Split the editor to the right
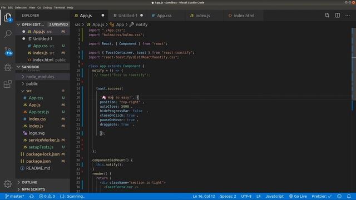The image size is (356, 200). [338, 16]
